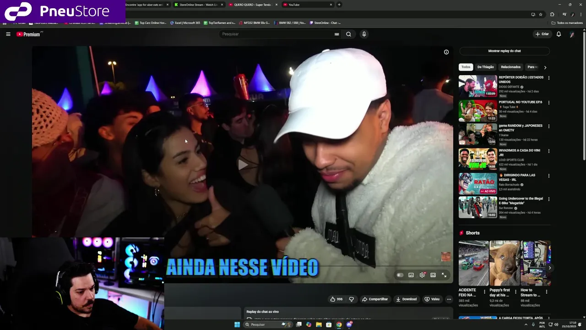Image resolution: width=586 pixels, height=330 pixels.
Task: Open Chrome extensions puzzle icon
Action: pos(552,14)
